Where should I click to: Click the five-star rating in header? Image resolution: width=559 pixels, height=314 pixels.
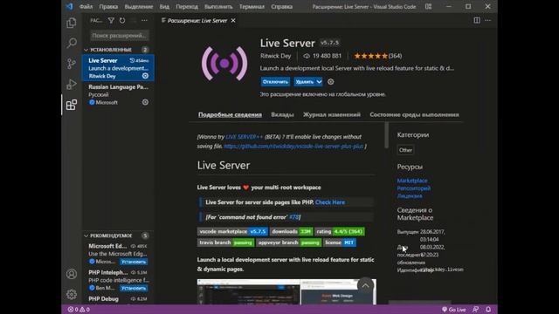tap(370, 56)
